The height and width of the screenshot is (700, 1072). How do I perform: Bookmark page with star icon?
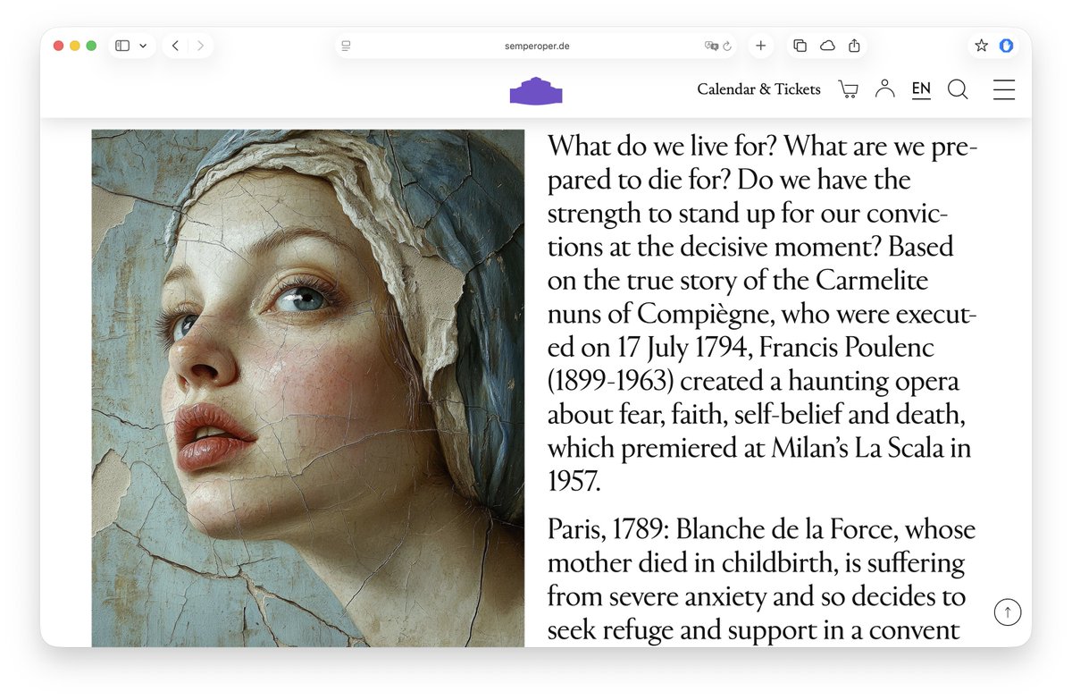[981, 46]
